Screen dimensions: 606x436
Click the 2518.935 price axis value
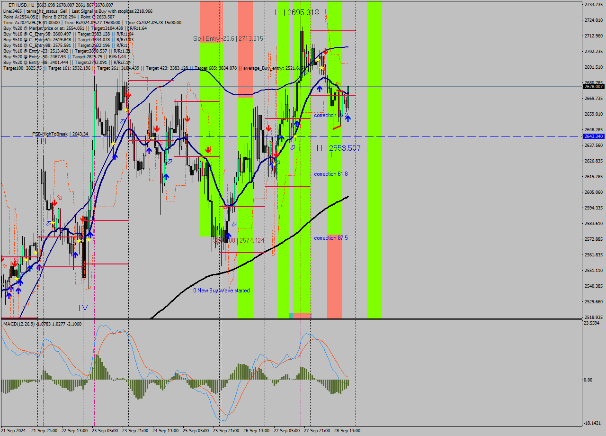click(x=594, y=317)
